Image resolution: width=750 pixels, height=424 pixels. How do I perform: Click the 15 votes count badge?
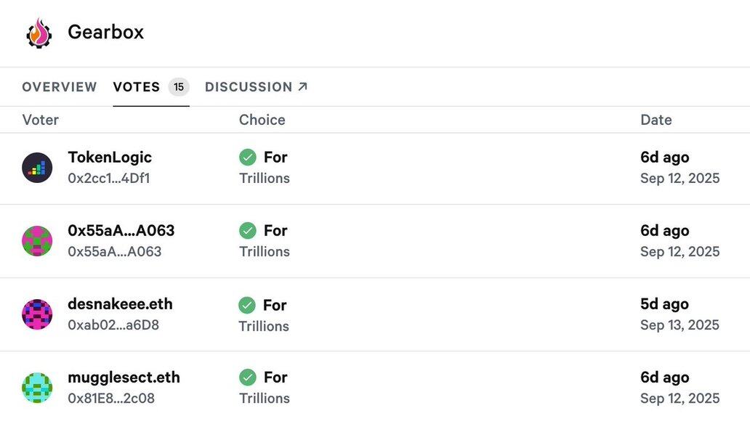(x=179, y=87)
